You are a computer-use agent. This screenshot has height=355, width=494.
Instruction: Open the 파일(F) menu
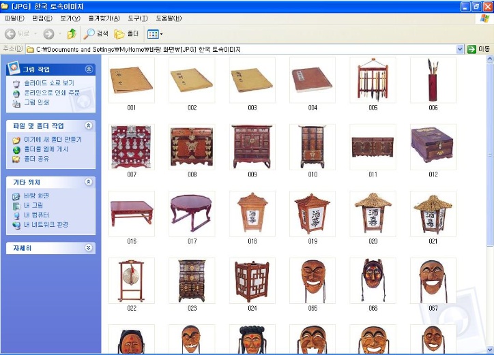click(14, 18)
